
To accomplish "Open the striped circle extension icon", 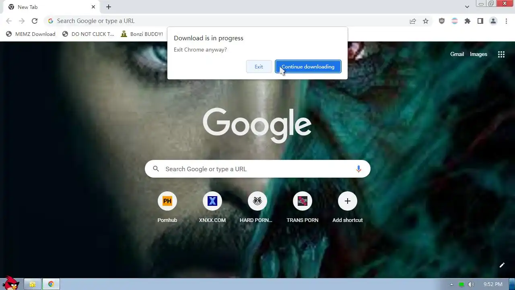I will [x=455, y=21].
